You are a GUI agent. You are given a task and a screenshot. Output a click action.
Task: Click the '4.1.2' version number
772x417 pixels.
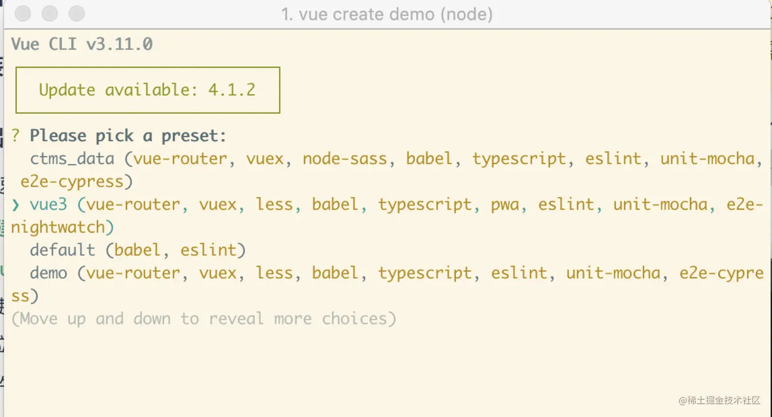click(x=232, y=90)
